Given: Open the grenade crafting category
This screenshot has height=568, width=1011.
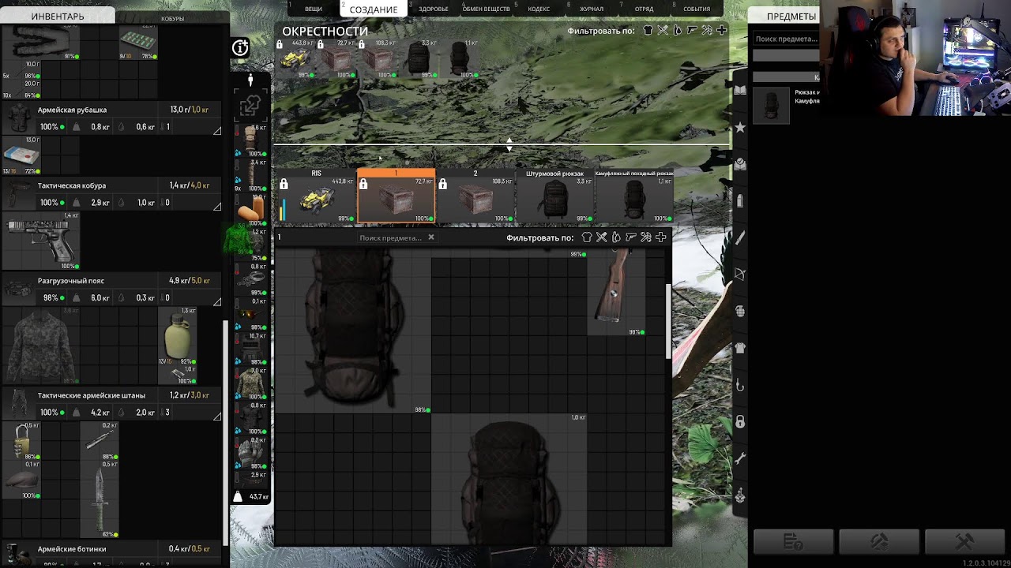Looking at the screenshot, I should click(x=740, y=311).
